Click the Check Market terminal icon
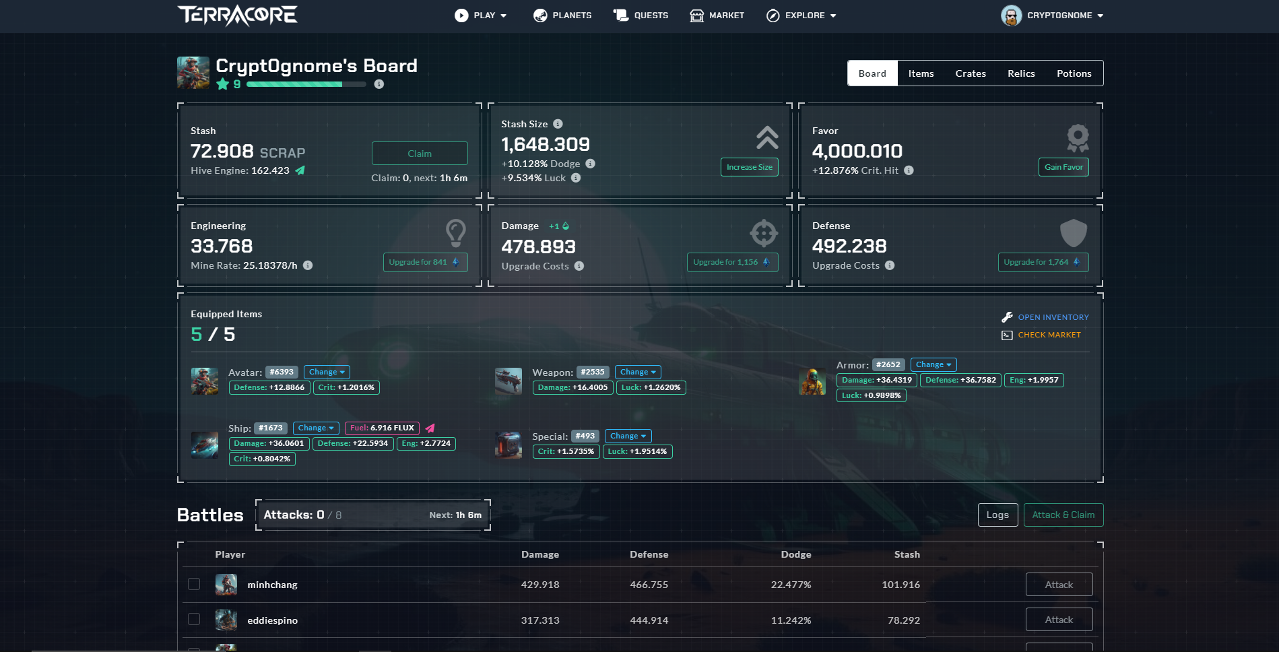Image resolution: width=1279 pixels, height=652 pixels. [1007, 335]
